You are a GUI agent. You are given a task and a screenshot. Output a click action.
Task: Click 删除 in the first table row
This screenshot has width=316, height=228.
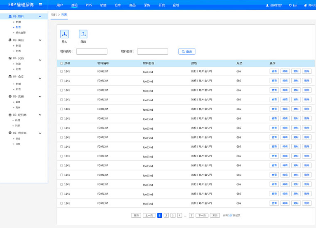click(x=307, y=71)
